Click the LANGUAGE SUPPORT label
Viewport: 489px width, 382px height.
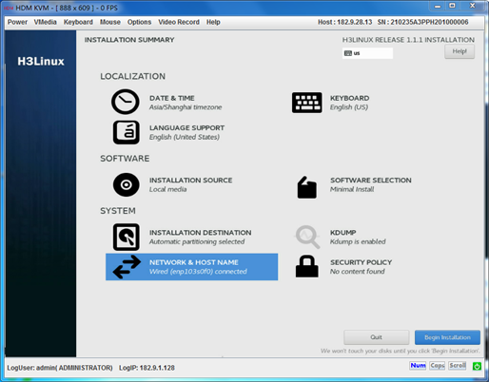point(186,128)
